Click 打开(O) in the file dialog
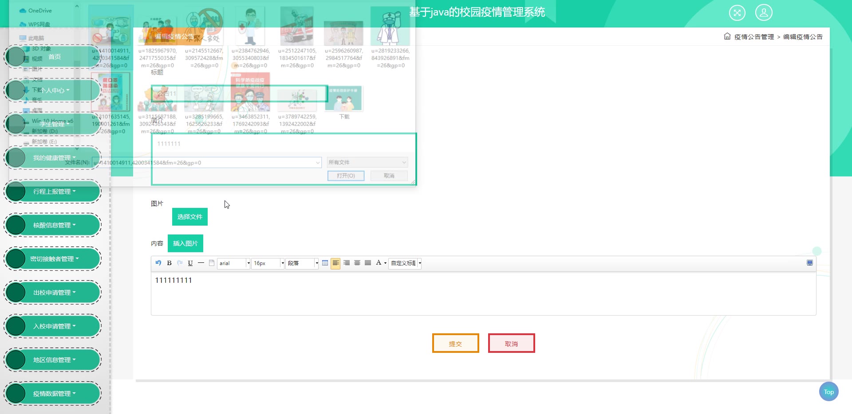This screenshot has height=414, width=852. click(x=346, y=176)
